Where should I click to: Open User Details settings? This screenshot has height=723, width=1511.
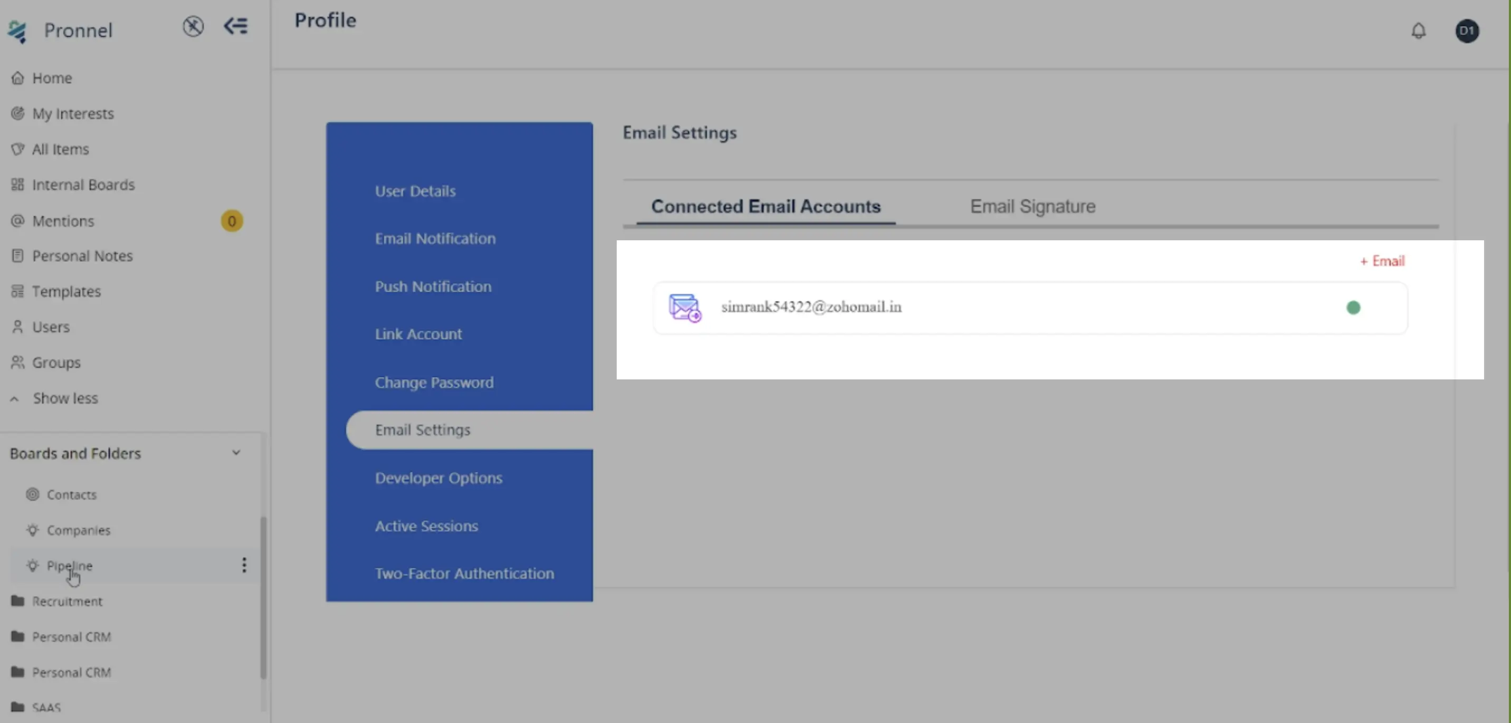coord(415,191)
